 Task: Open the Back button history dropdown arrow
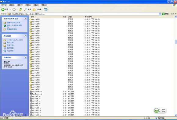pyautogui.click(x=10, y=9)
